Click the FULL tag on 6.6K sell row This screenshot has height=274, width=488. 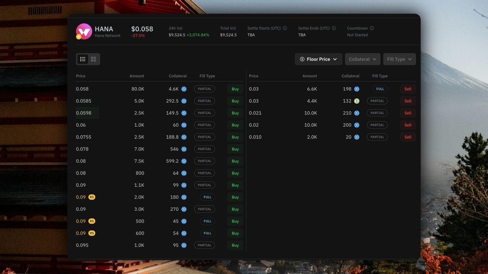click(x=380, y=89)
